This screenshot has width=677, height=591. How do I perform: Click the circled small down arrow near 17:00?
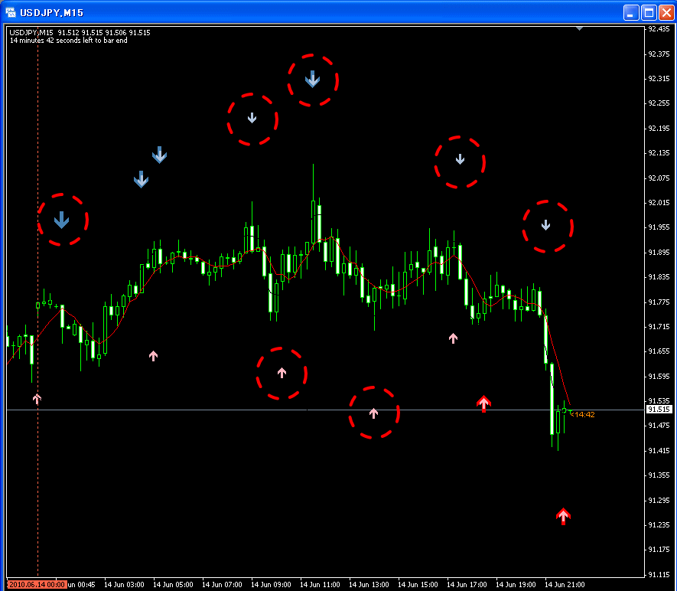point(460,159)
